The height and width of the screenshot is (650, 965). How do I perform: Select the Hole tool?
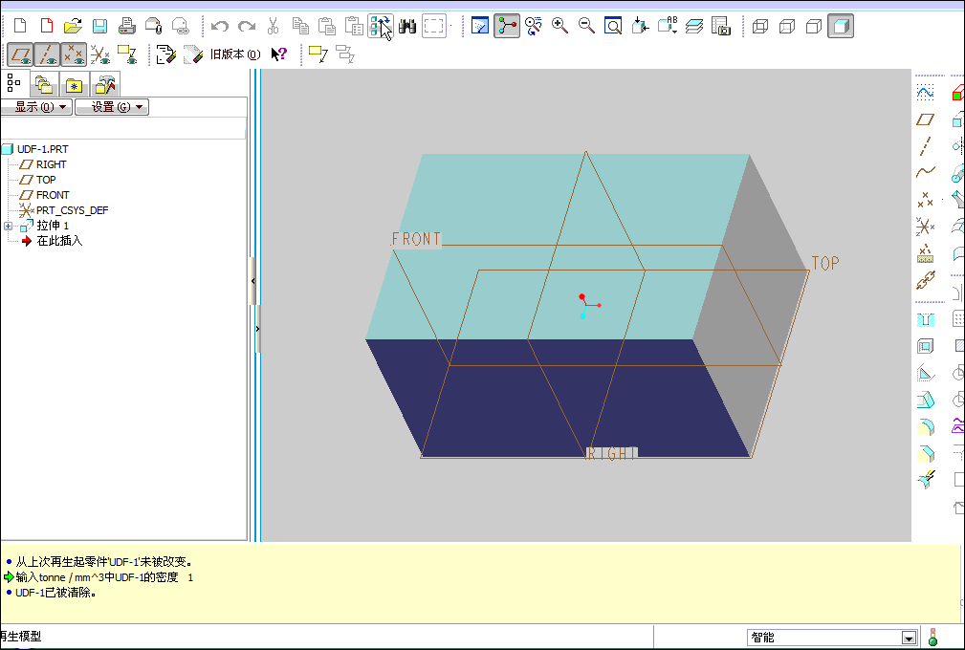click(x=925, y=320)
